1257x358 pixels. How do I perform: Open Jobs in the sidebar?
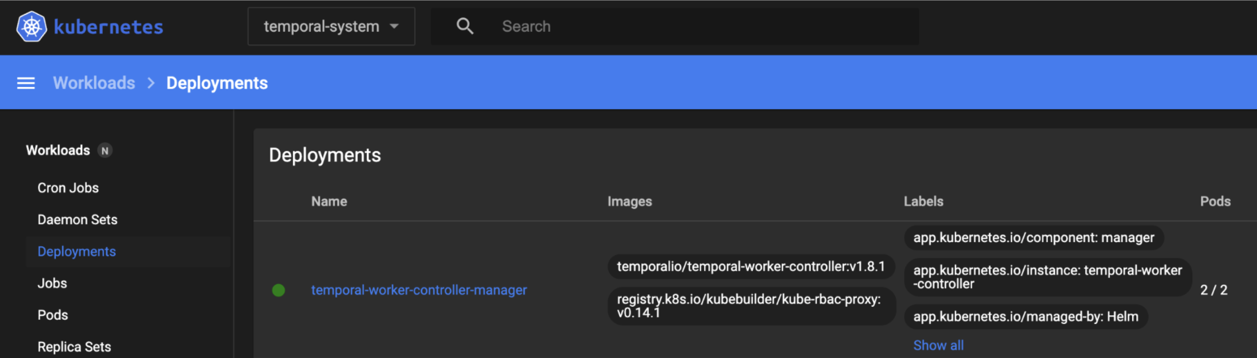click(52, 283)
